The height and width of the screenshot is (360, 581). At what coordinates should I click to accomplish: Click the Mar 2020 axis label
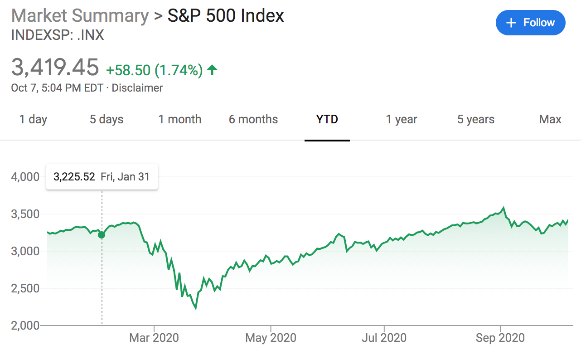(154, 338)
